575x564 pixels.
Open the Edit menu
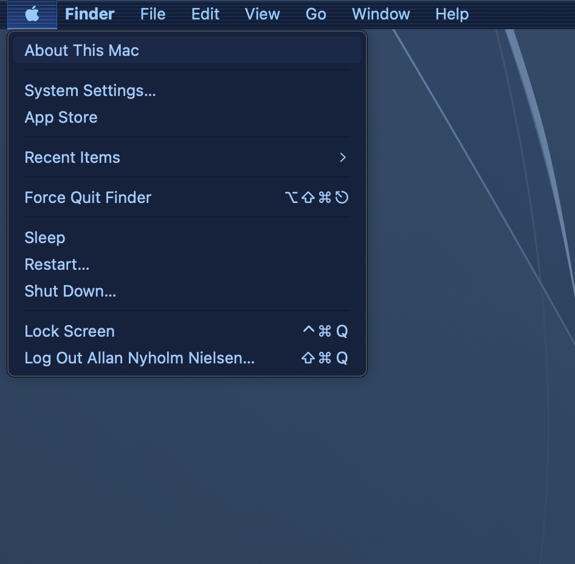205,15
